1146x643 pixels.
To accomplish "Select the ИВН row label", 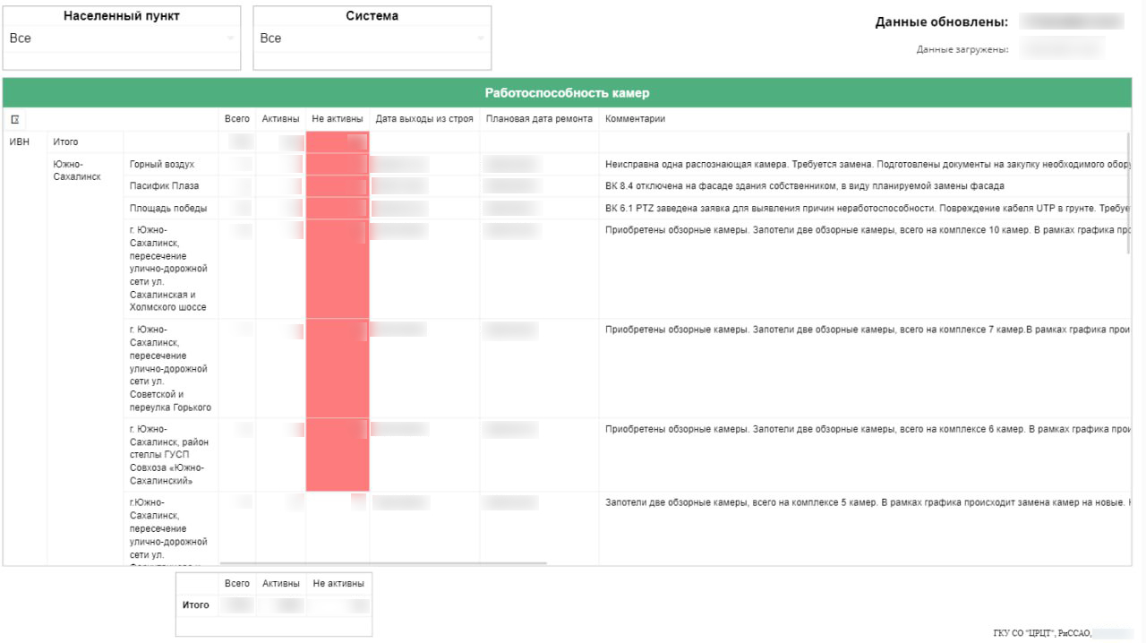I will coord(19,142).
